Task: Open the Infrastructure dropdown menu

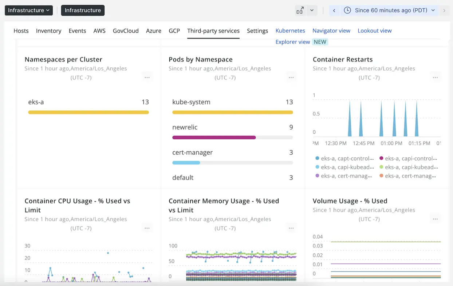Action: [x=28, y=10]
